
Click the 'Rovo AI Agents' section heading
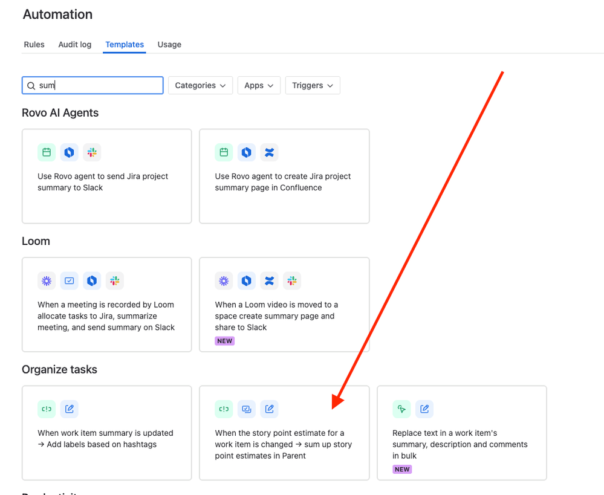tap(60, 113)
